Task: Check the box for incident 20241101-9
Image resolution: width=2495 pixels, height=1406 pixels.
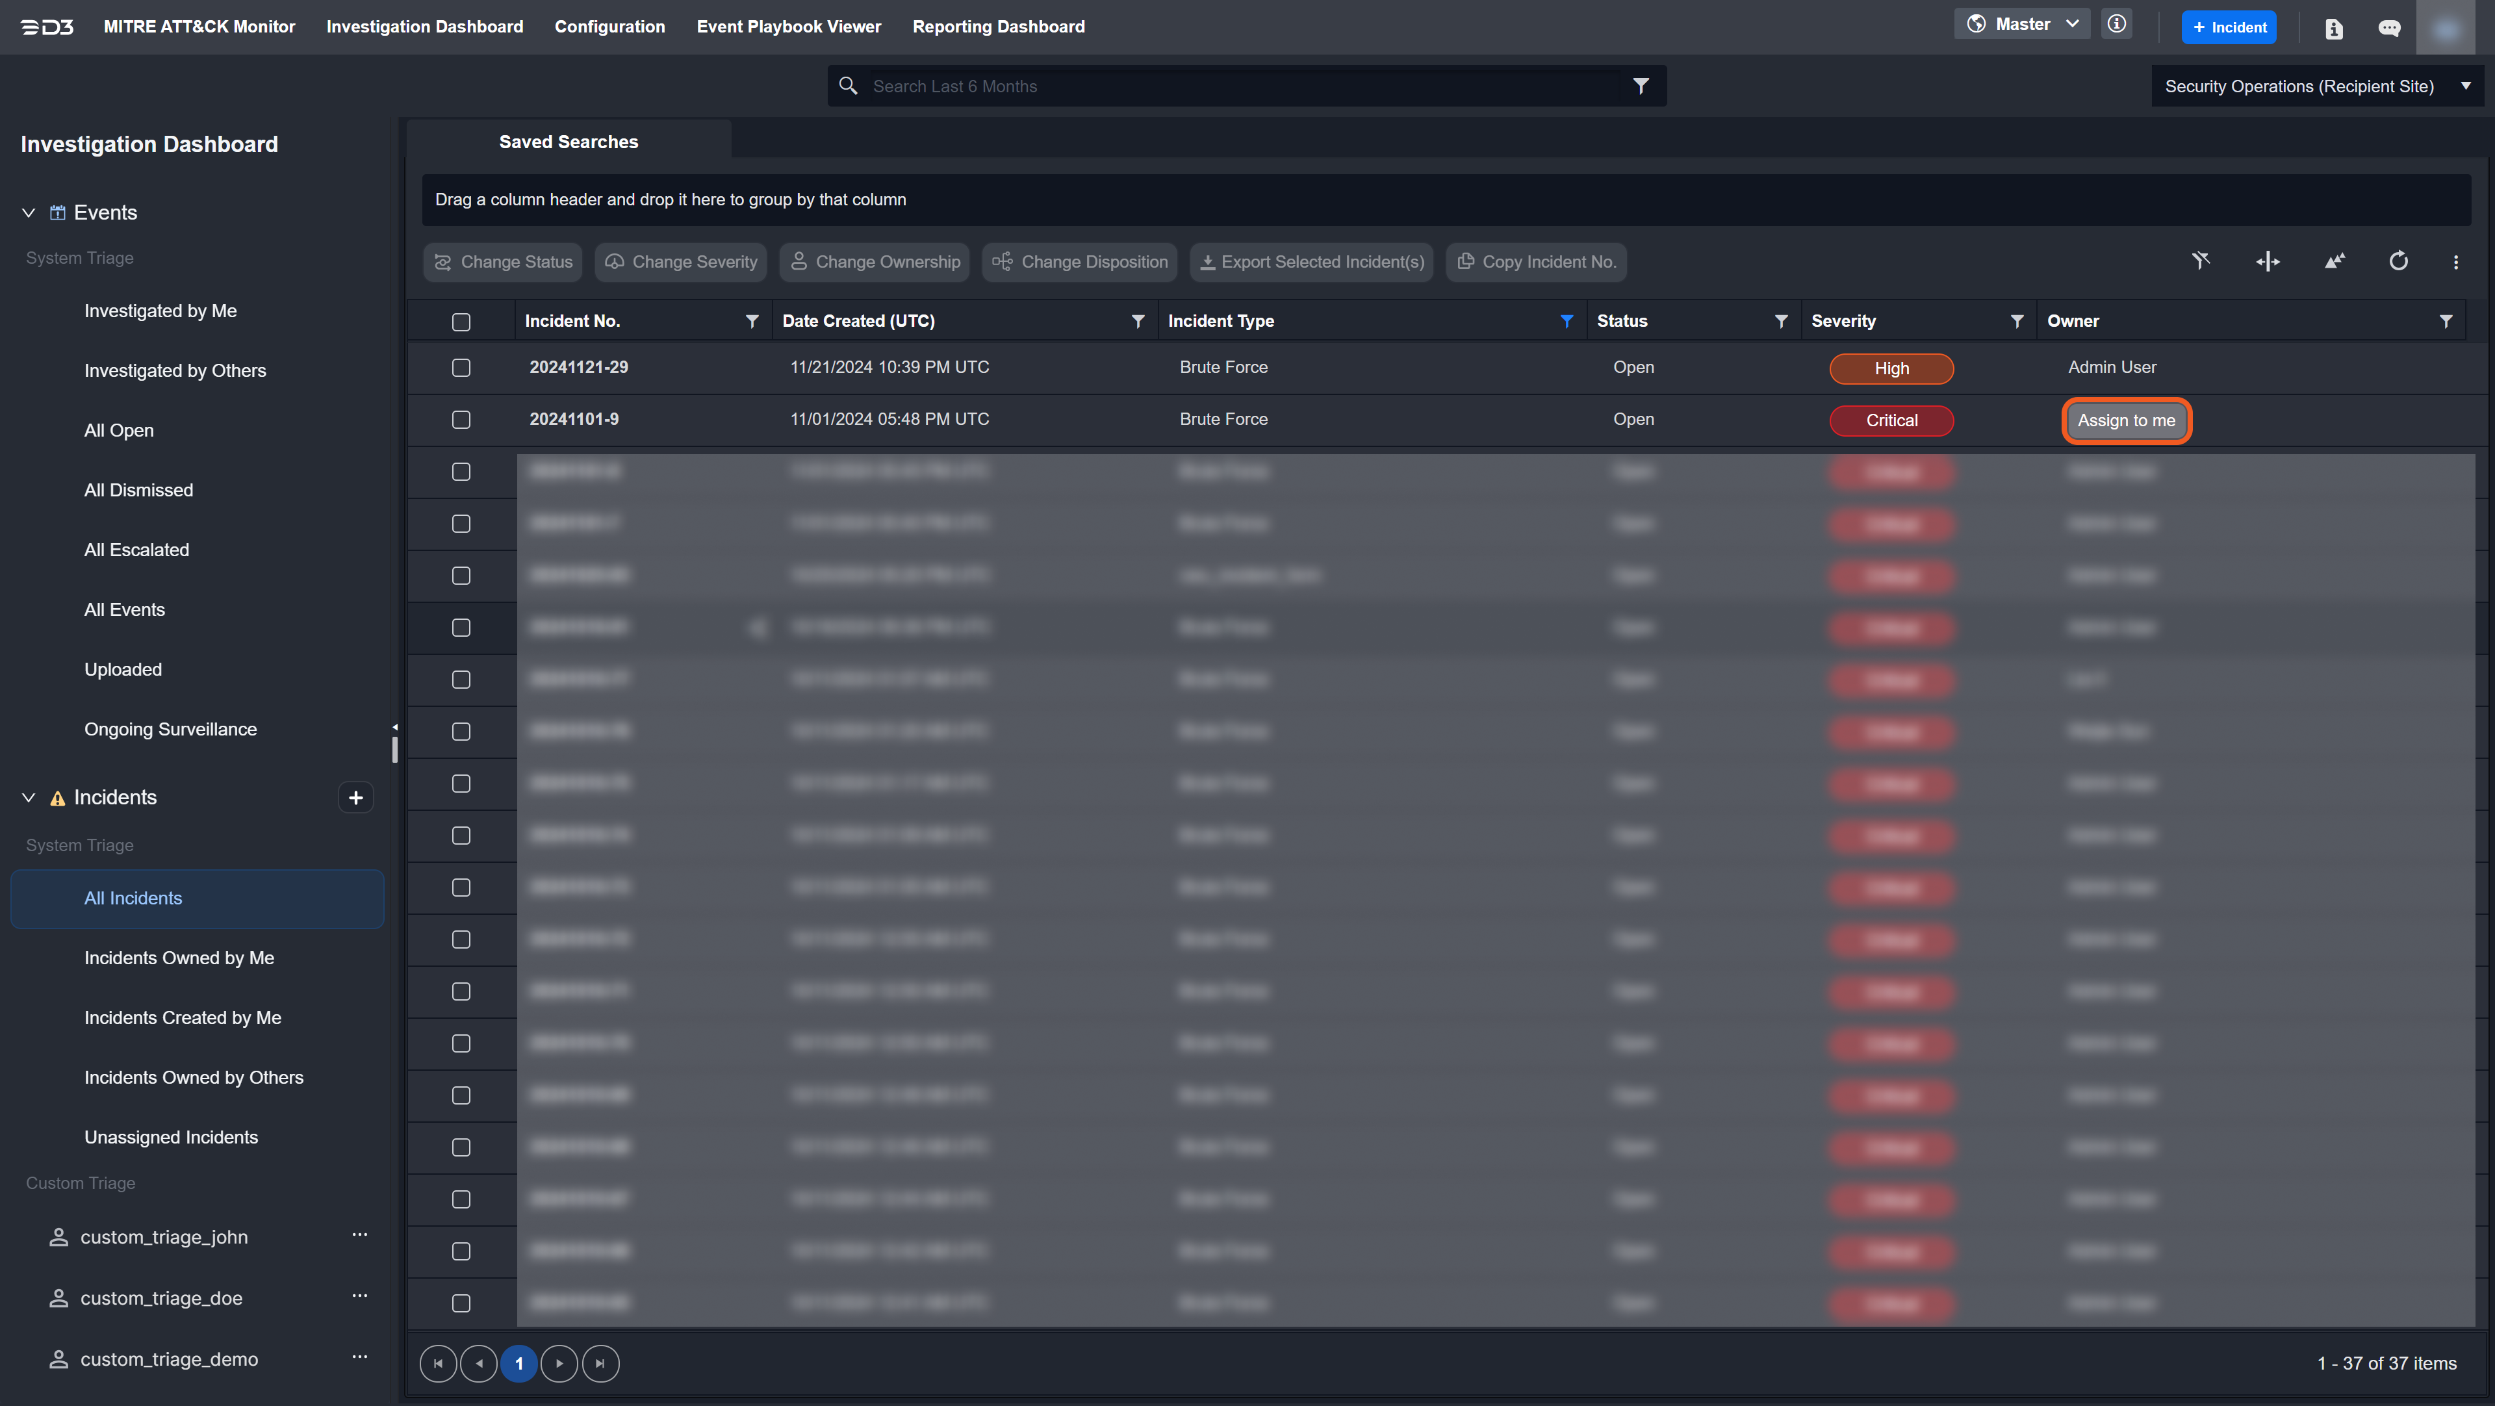Action: tap(461, 419)
